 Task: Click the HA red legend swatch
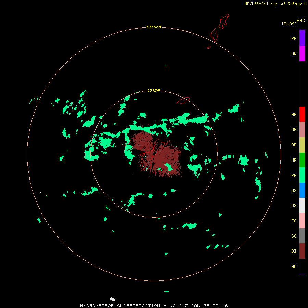pyautogui.click(x=302, y=114)
